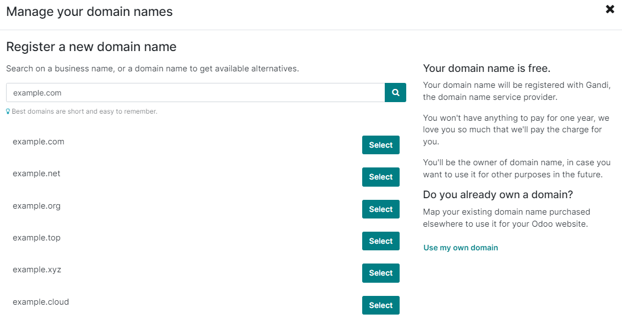Click the Do you already own a domain heading
622x325 pixels.
(x=498, y=194)
